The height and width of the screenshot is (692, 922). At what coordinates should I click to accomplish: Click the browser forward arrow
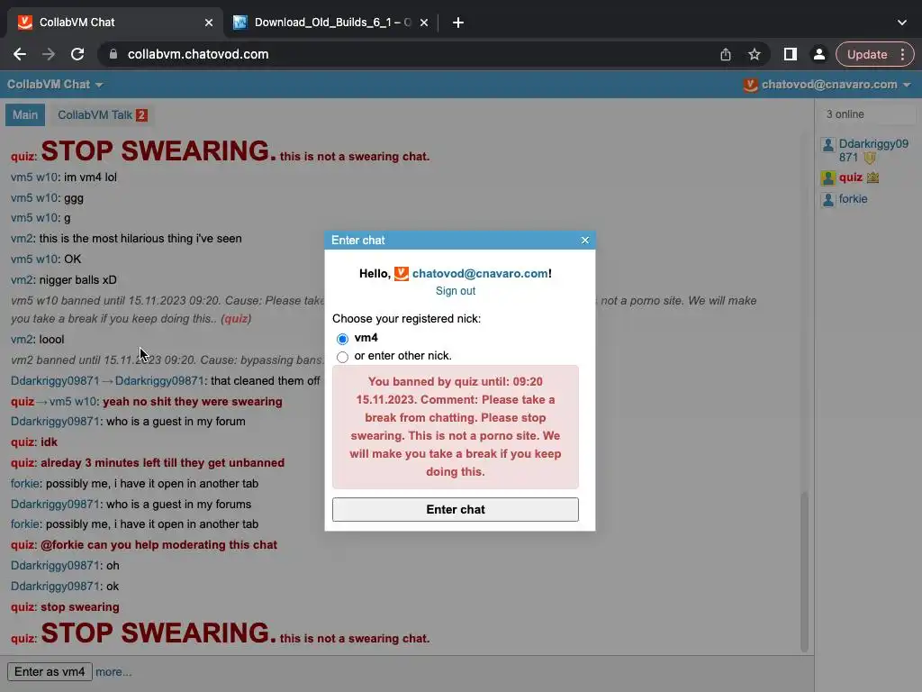49,54
